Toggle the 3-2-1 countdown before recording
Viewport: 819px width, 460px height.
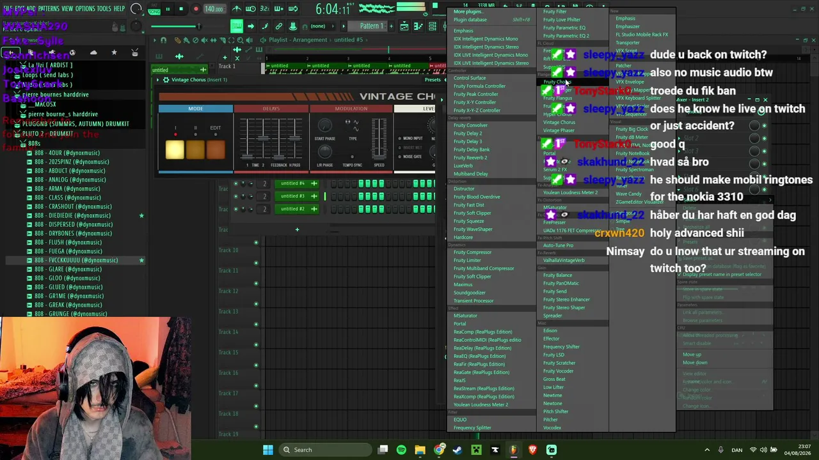(x=265, y=9)
